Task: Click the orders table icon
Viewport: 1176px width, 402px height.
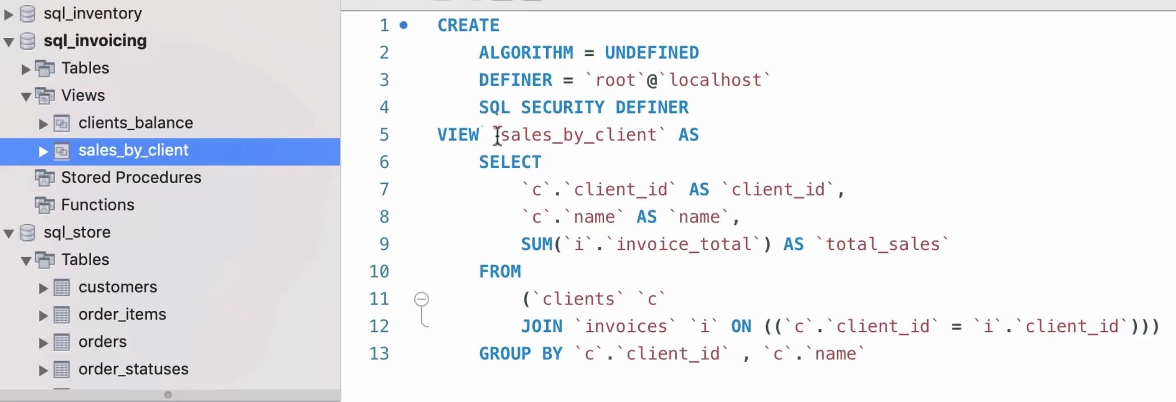Action: pyautogui.click(x=62, y=342)
